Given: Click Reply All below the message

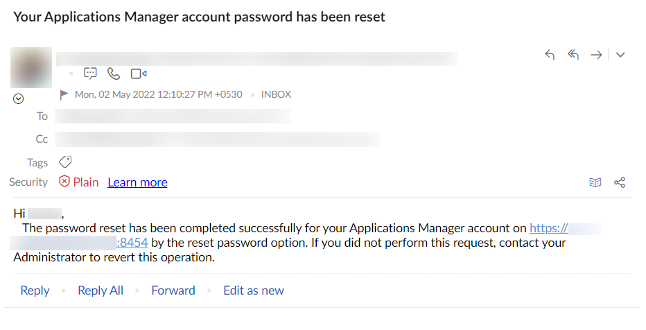Looking at the screenshot, I should pos(101,290).
